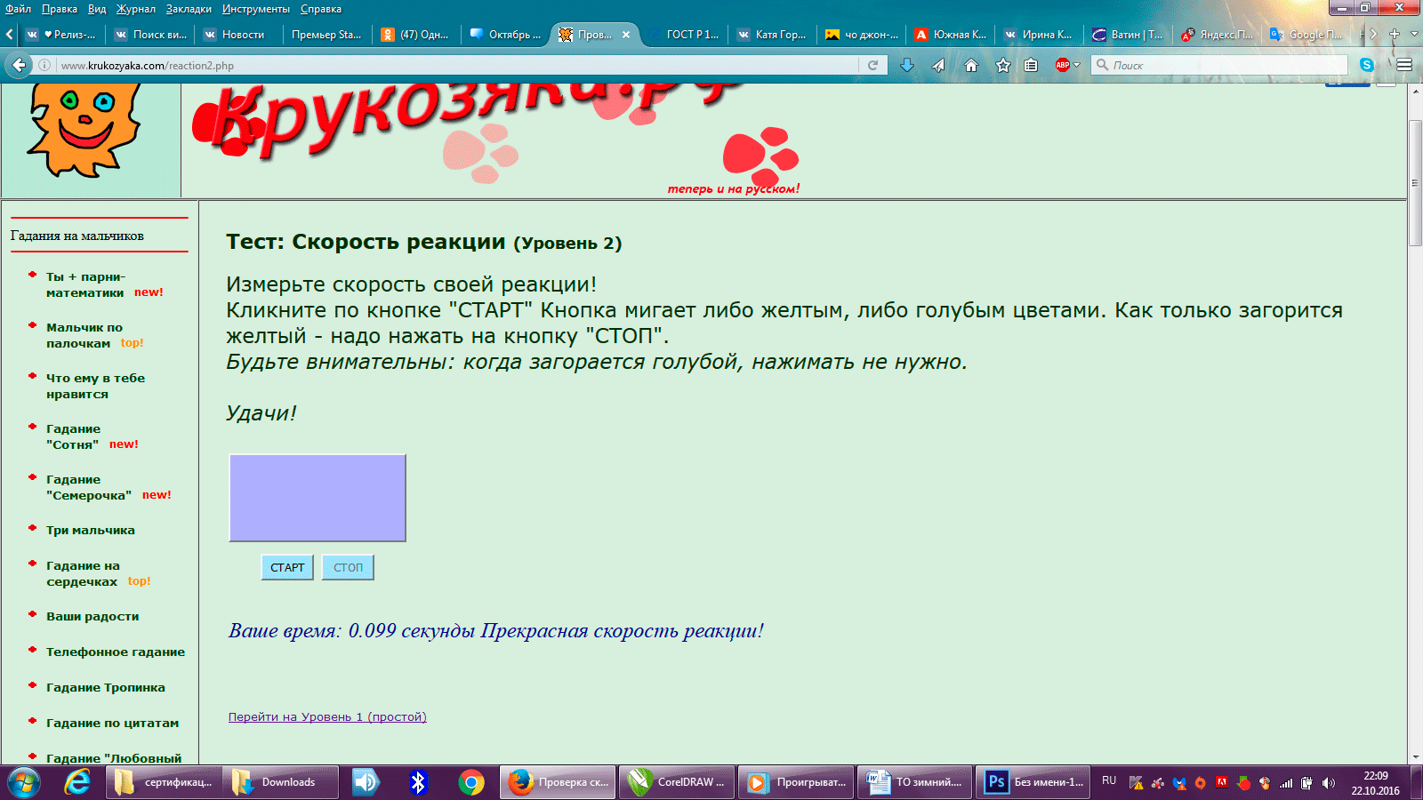
Task: Expand the list-all-tabs dropdown arrow
Action: coord(1414,35)
